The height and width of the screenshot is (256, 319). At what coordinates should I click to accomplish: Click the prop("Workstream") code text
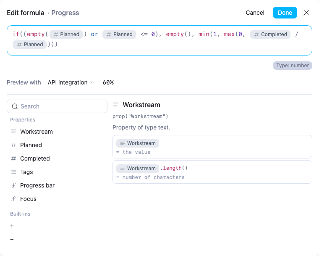[140, 116]
